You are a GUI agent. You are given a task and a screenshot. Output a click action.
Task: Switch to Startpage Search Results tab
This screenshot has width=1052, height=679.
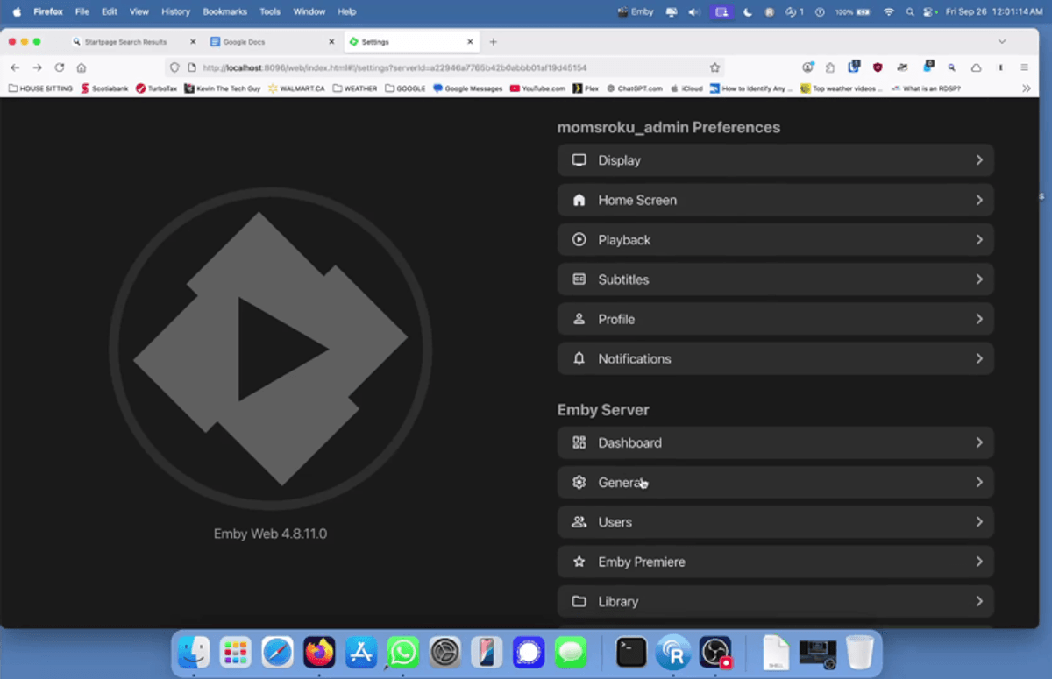[134, 42]
